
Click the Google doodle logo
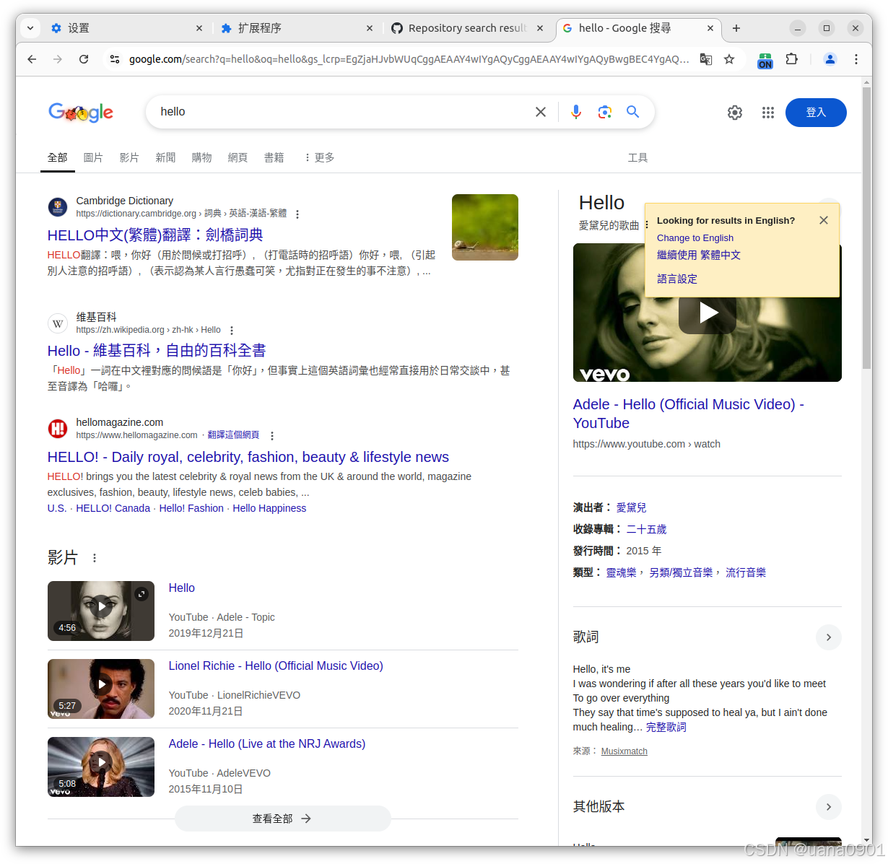81,113
